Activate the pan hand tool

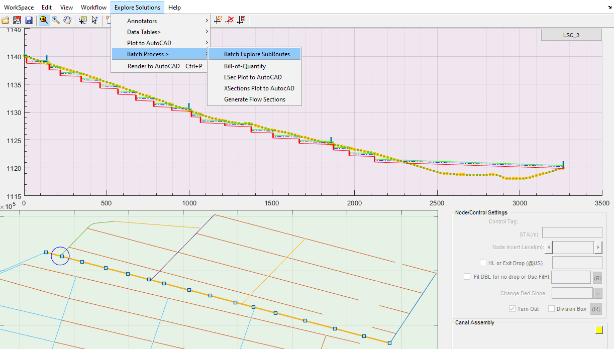coord(67,20)
